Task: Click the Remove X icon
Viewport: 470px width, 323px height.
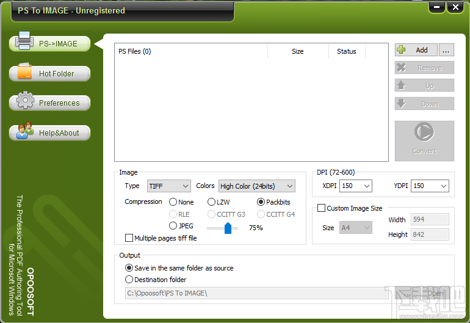Action: tap(402, 68)
